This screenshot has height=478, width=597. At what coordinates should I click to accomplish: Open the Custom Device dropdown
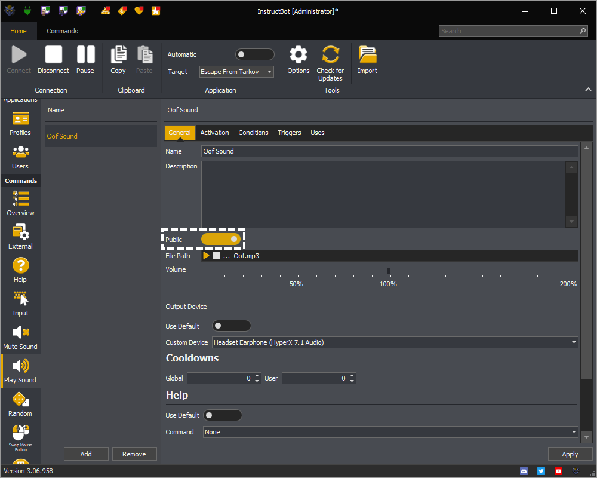pos(395,342)
